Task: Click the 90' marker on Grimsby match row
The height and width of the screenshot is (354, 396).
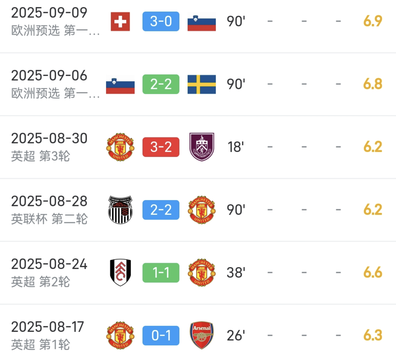Action: coord(235,210)
